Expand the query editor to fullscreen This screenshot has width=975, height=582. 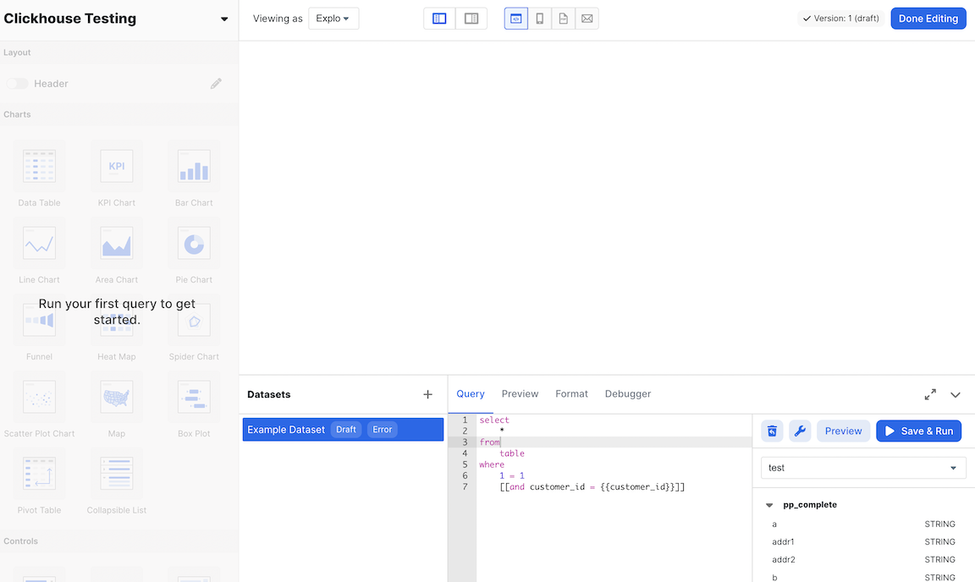930,394
